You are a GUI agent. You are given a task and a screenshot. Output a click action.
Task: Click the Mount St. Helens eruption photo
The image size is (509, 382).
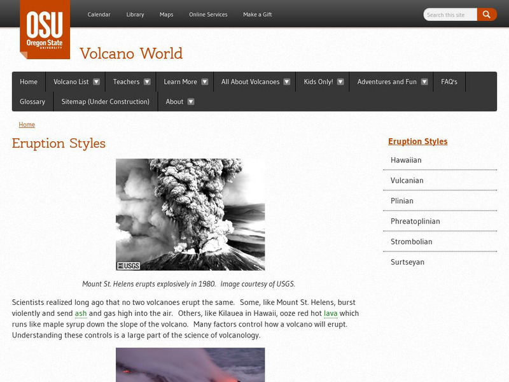190,215
